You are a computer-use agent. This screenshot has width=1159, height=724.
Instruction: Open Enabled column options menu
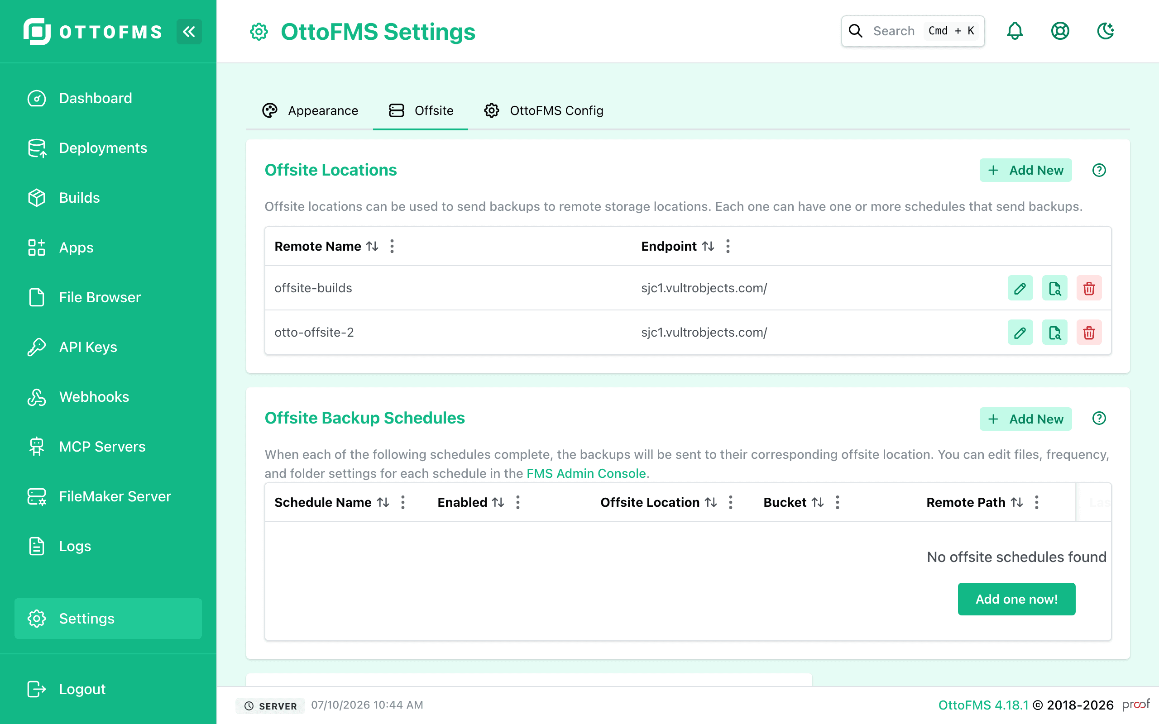[x=518, y=502]
